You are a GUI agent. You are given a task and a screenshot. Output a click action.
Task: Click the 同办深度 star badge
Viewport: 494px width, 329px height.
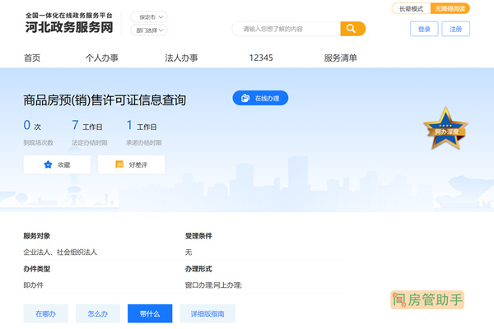point(445,128)
